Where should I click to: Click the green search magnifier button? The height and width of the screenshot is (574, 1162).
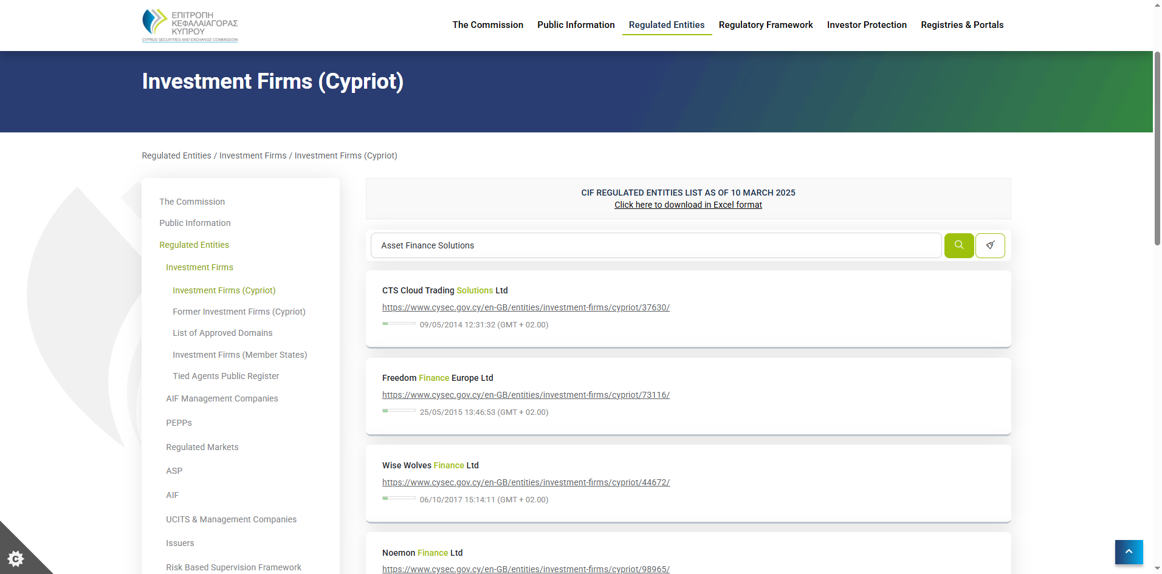[958, 245]
